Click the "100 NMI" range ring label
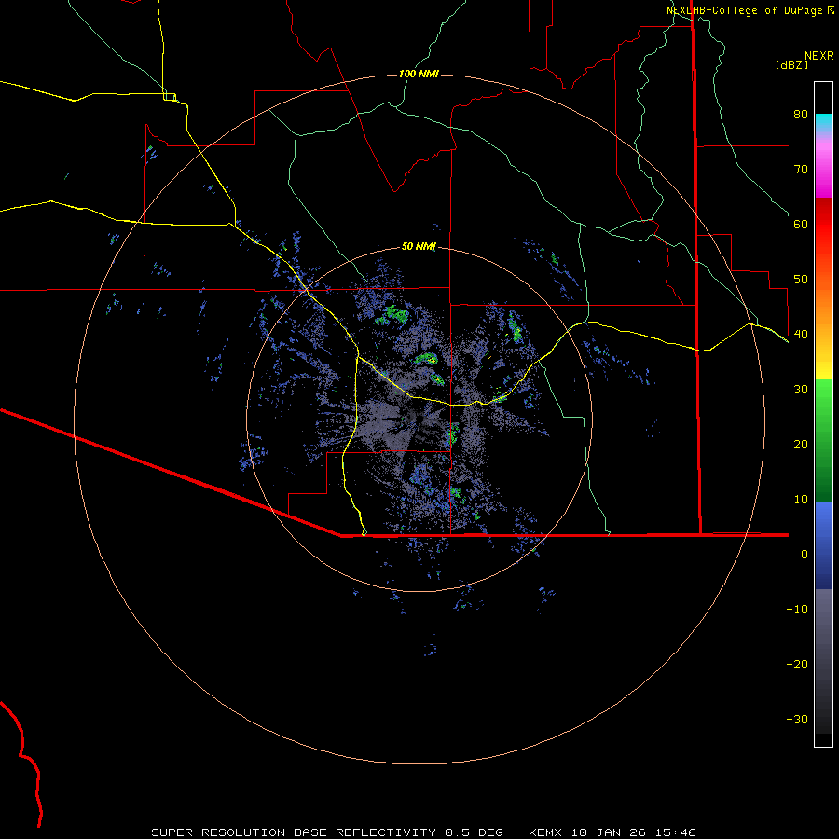Screen dimensions: 839x839 [x=419, y=74]
